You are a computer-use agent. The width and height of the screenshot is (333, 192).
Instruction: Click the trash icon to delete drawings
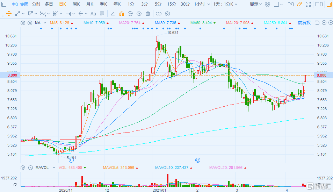click(148, 14)
